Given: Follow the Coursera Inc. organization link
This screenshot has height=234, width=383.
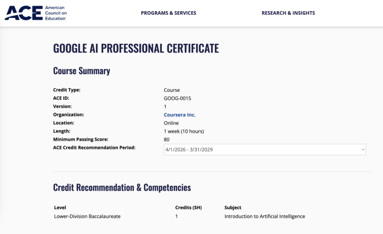Looking at the screenshot, I should tap(180, 115).
